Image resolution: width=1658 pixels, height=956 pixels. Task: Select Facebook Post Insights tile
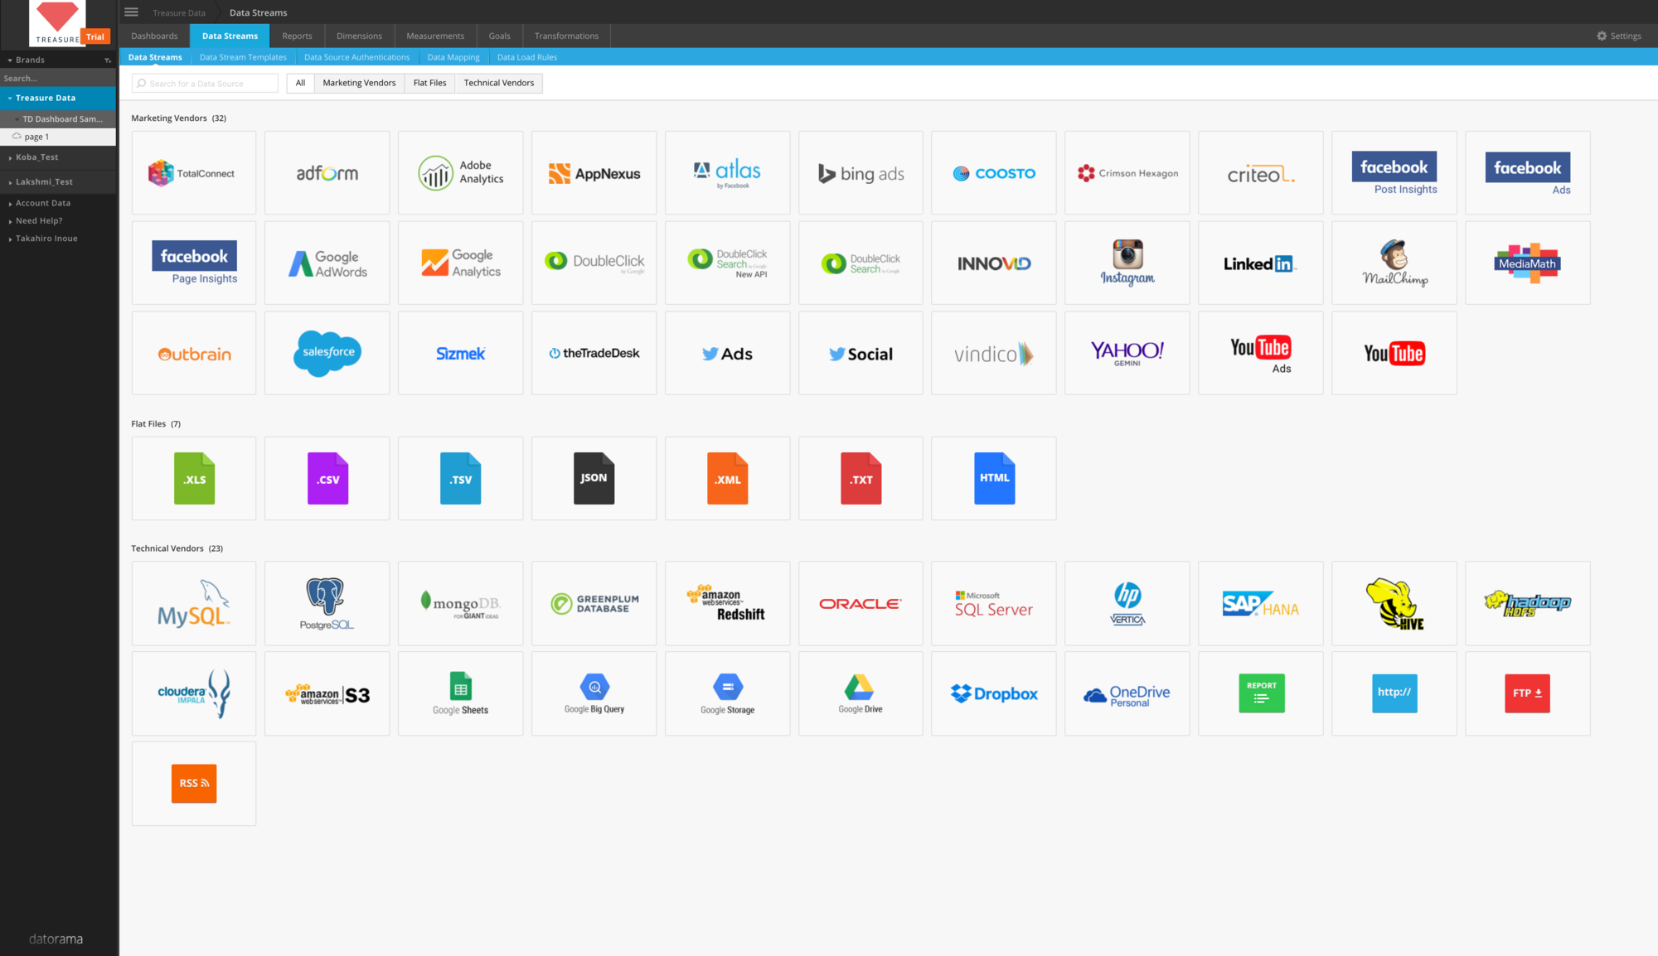click(x=1394, y=173)
